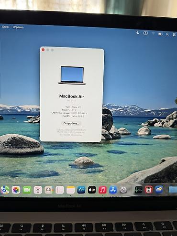Screen dimensions: 177x236
Task: Launch the Reminders app in the Dock
Action: [x=59, y=190]
